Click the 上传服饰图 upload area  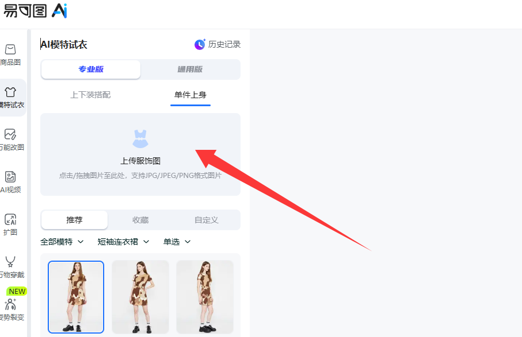click(x=140, y=154)
